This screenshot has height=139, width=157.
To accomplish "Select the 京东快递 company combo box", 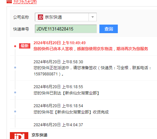I will [x=66, y=17].
